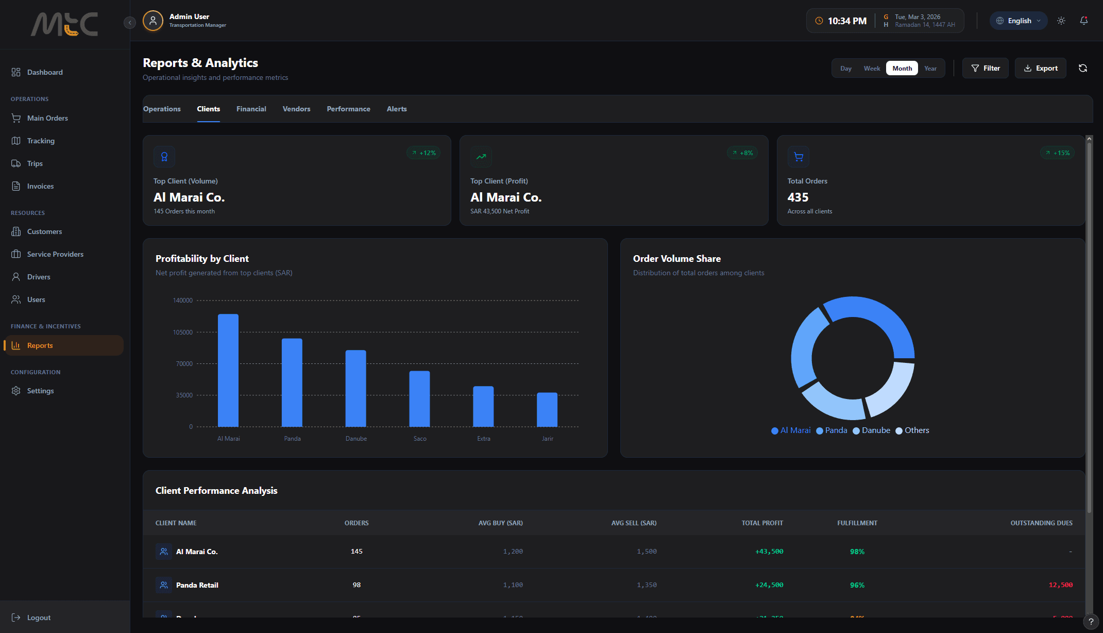This screenshot has width=1103, height=633.
Task: Click the help question mark icon
Action: tap(1091, 622)
